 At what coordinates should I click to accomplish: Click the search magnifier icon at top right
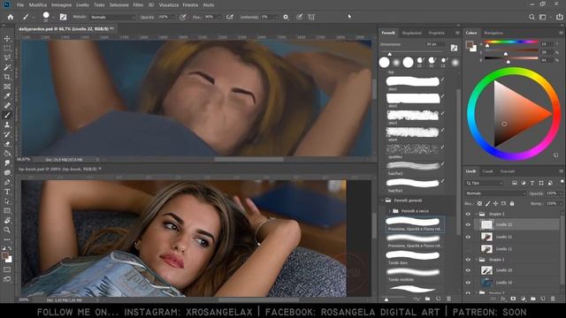click(532, 17)
